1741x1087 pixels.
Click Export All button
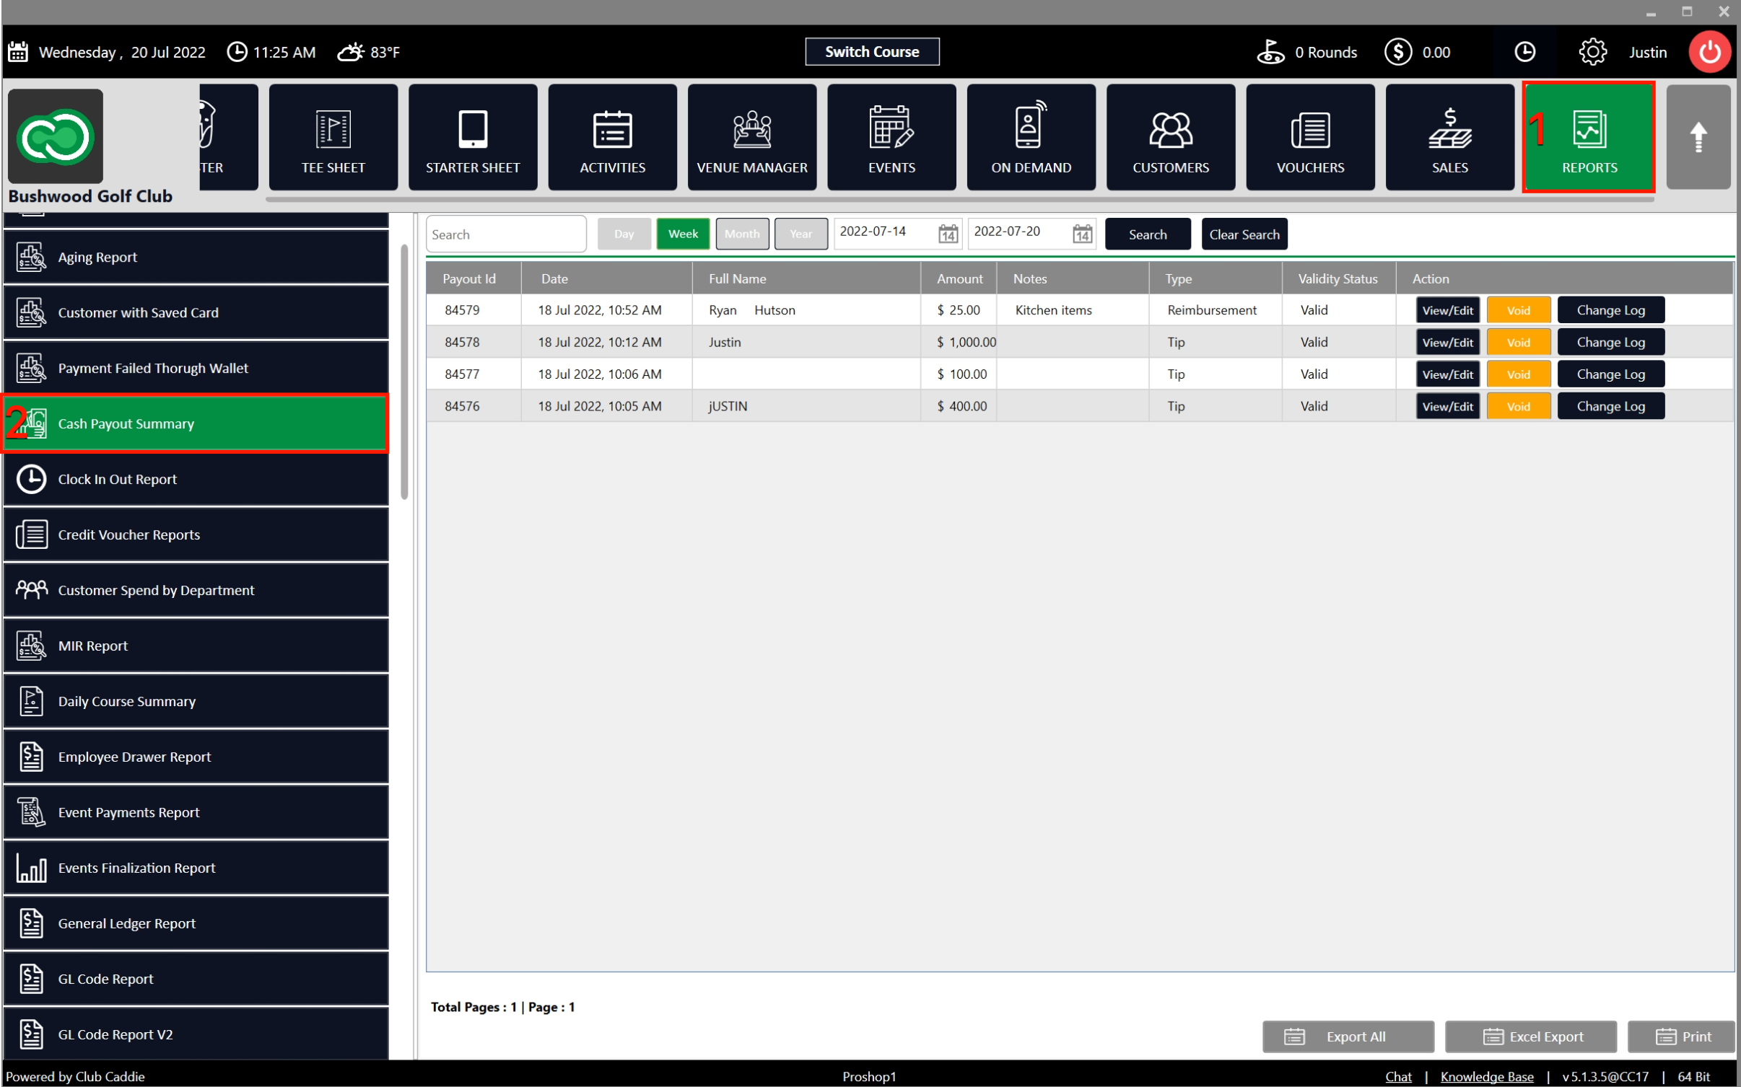click(1348, 1037)
